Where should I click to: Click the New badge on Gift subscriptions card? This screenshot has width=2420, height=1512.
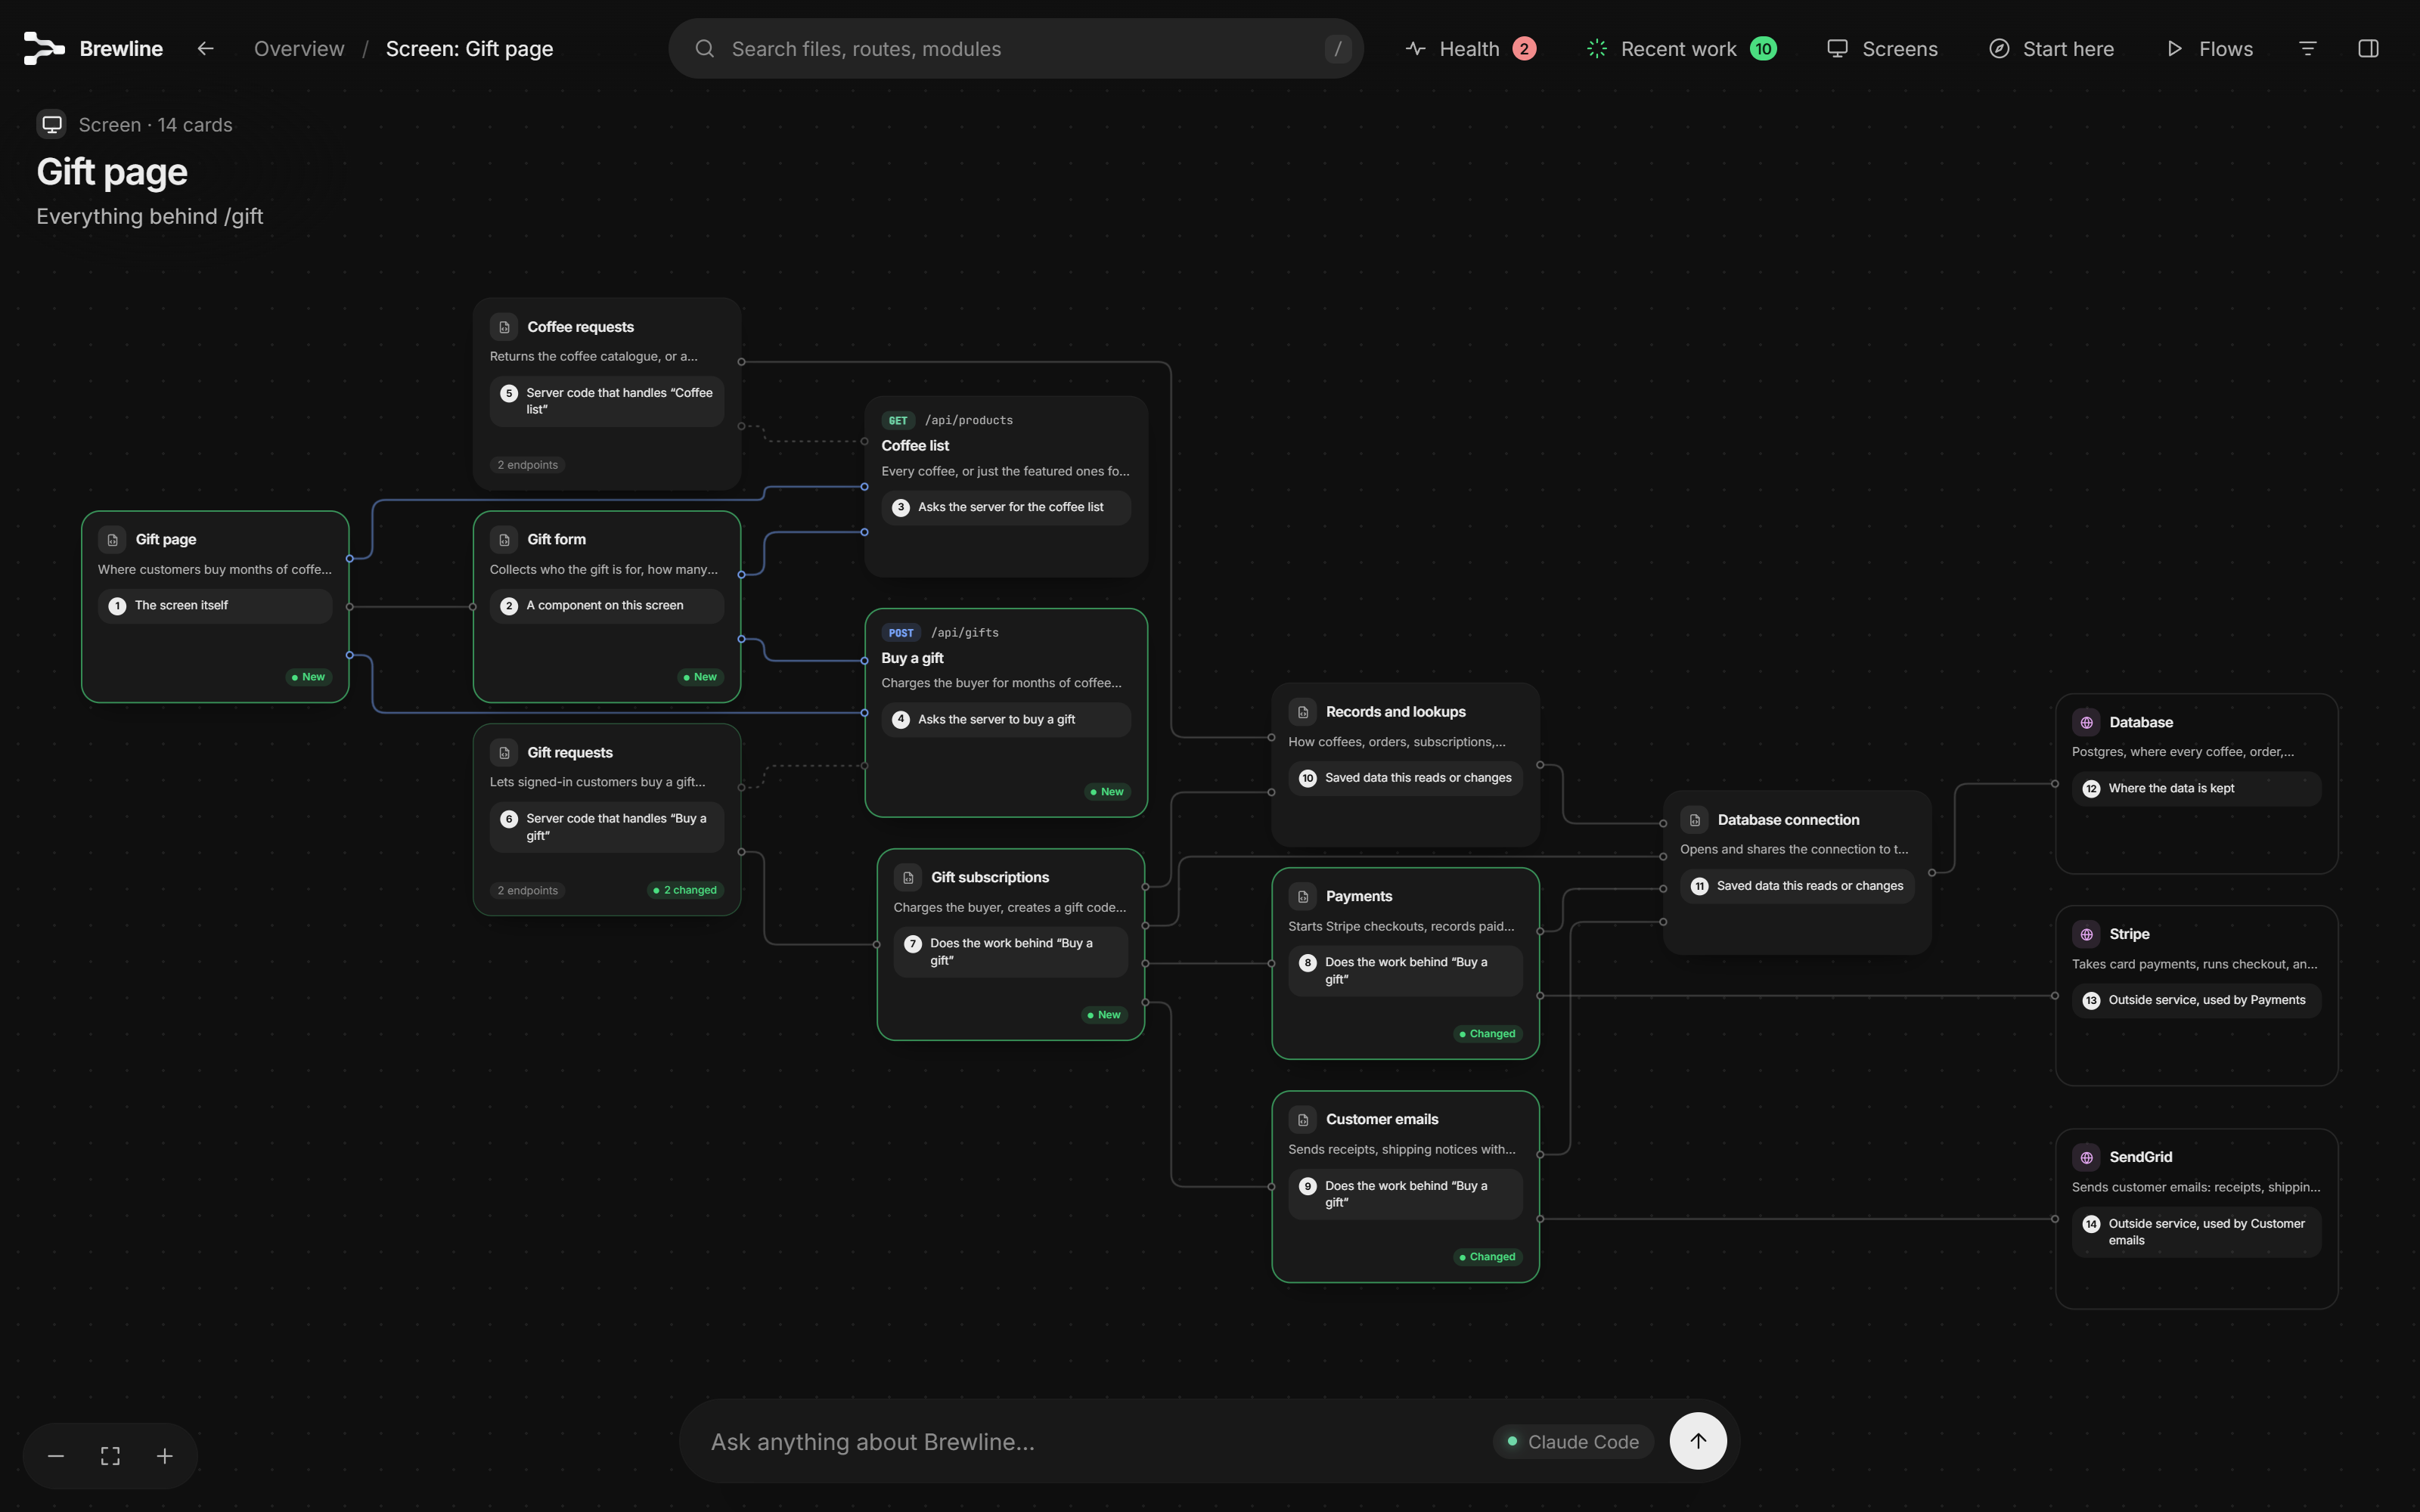click(x=1106, y=1015)
